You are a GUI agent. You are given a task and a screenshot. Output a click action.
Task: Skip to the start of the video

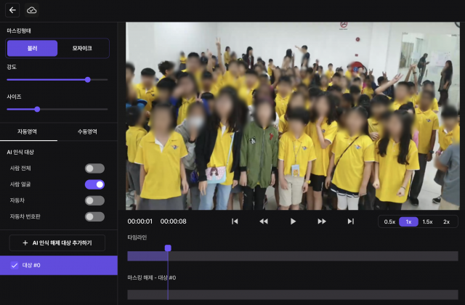click(235, 221)
